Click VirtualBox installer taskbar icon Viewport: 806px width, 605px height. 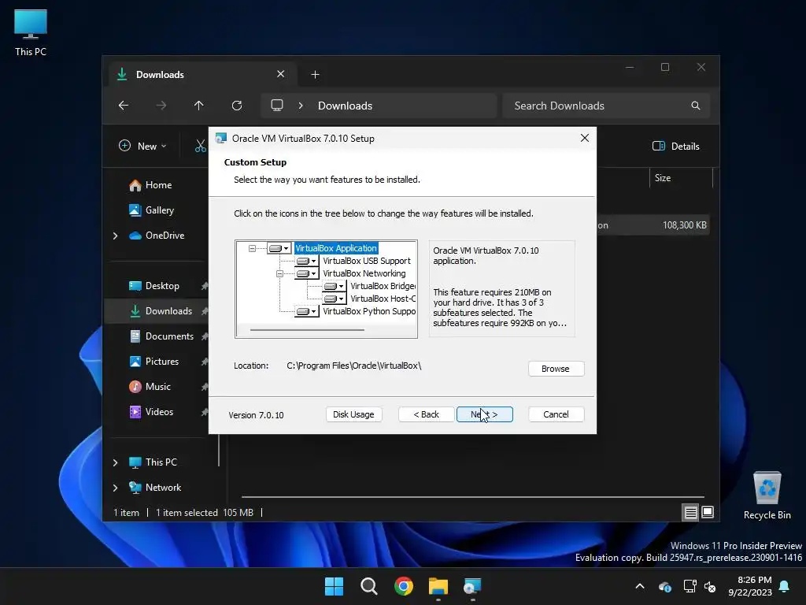[472, 586]
